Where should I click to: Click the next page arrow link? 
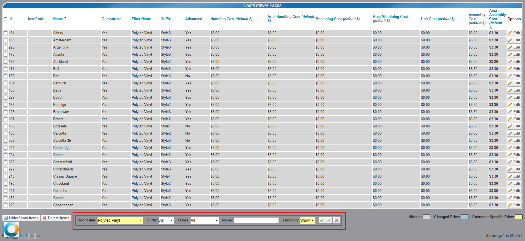click(32, 236)
